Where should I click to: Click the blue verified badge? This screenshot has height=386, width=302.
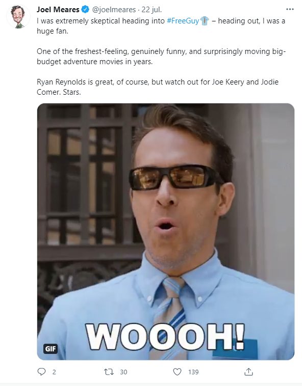coord(85,9)
